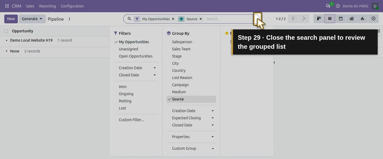Switch to List view
This screenshot has width=383, height=159.
(x=330, y=19)
